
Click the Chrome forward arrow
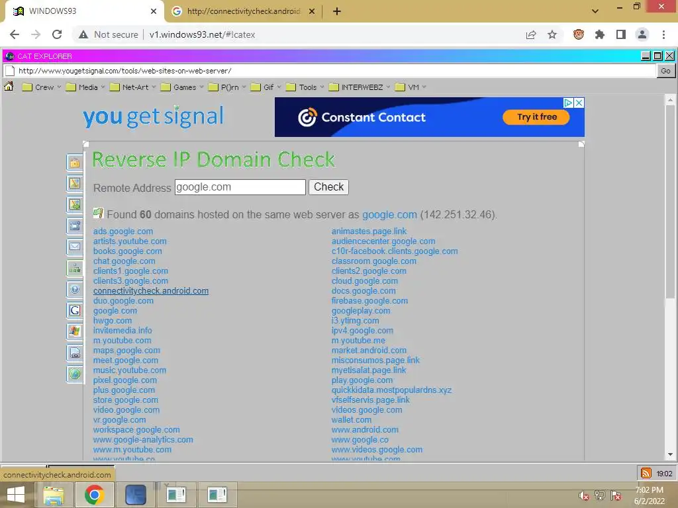click(36, 34)
